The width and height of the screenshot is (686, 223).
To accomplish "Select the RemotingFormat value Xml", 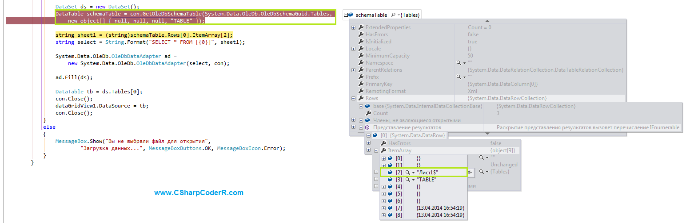I will tap(472, 91).
